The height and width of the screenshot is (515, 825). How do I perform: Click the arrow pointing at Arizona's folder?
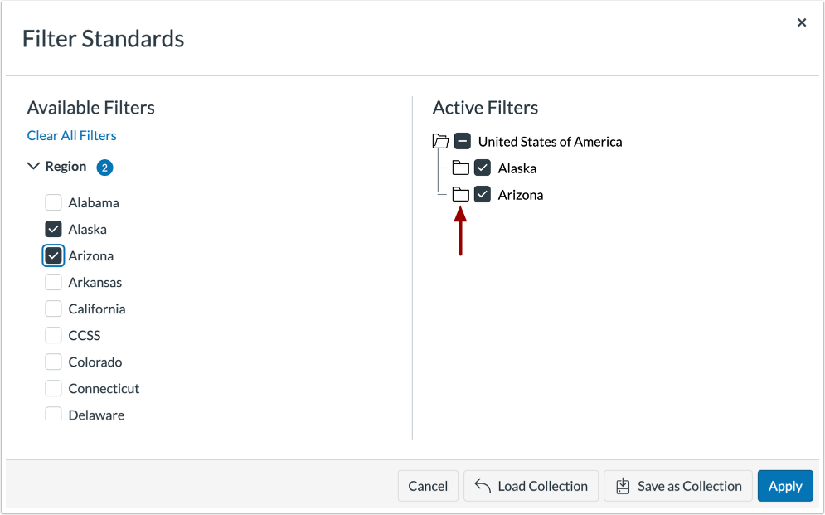tap(460, 232)
